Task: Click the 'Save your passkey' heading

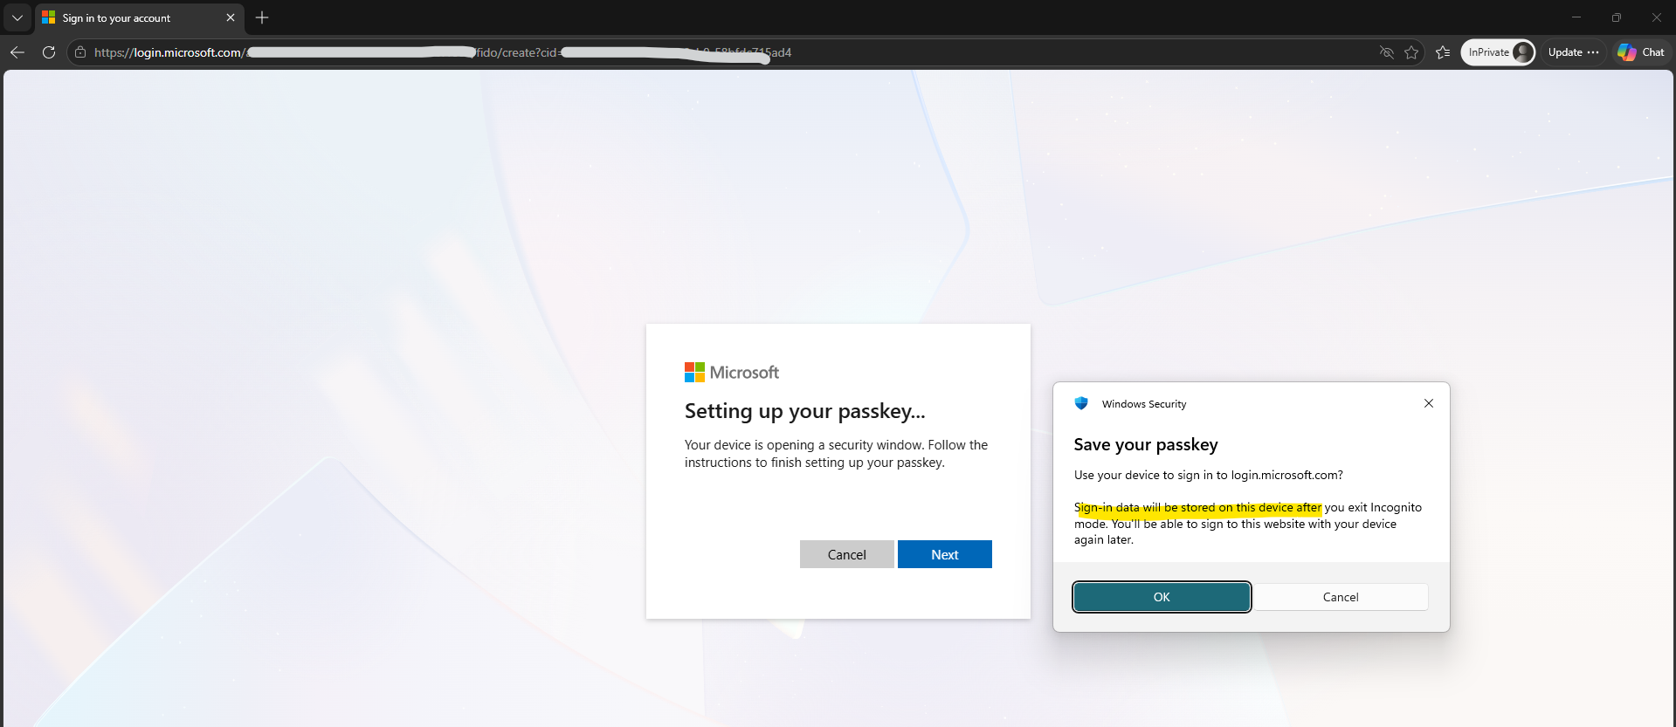Action: [1146, 444]
